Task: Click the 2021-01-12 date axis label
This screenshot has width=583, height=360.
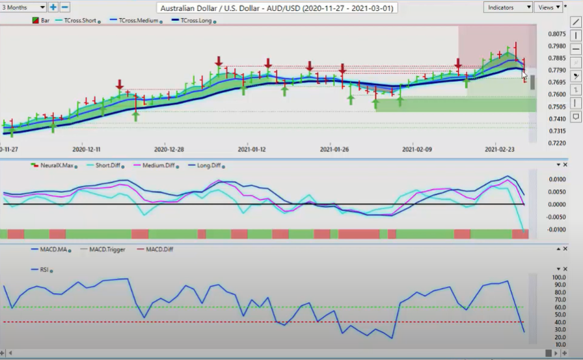Action: [x=252, y=149]
